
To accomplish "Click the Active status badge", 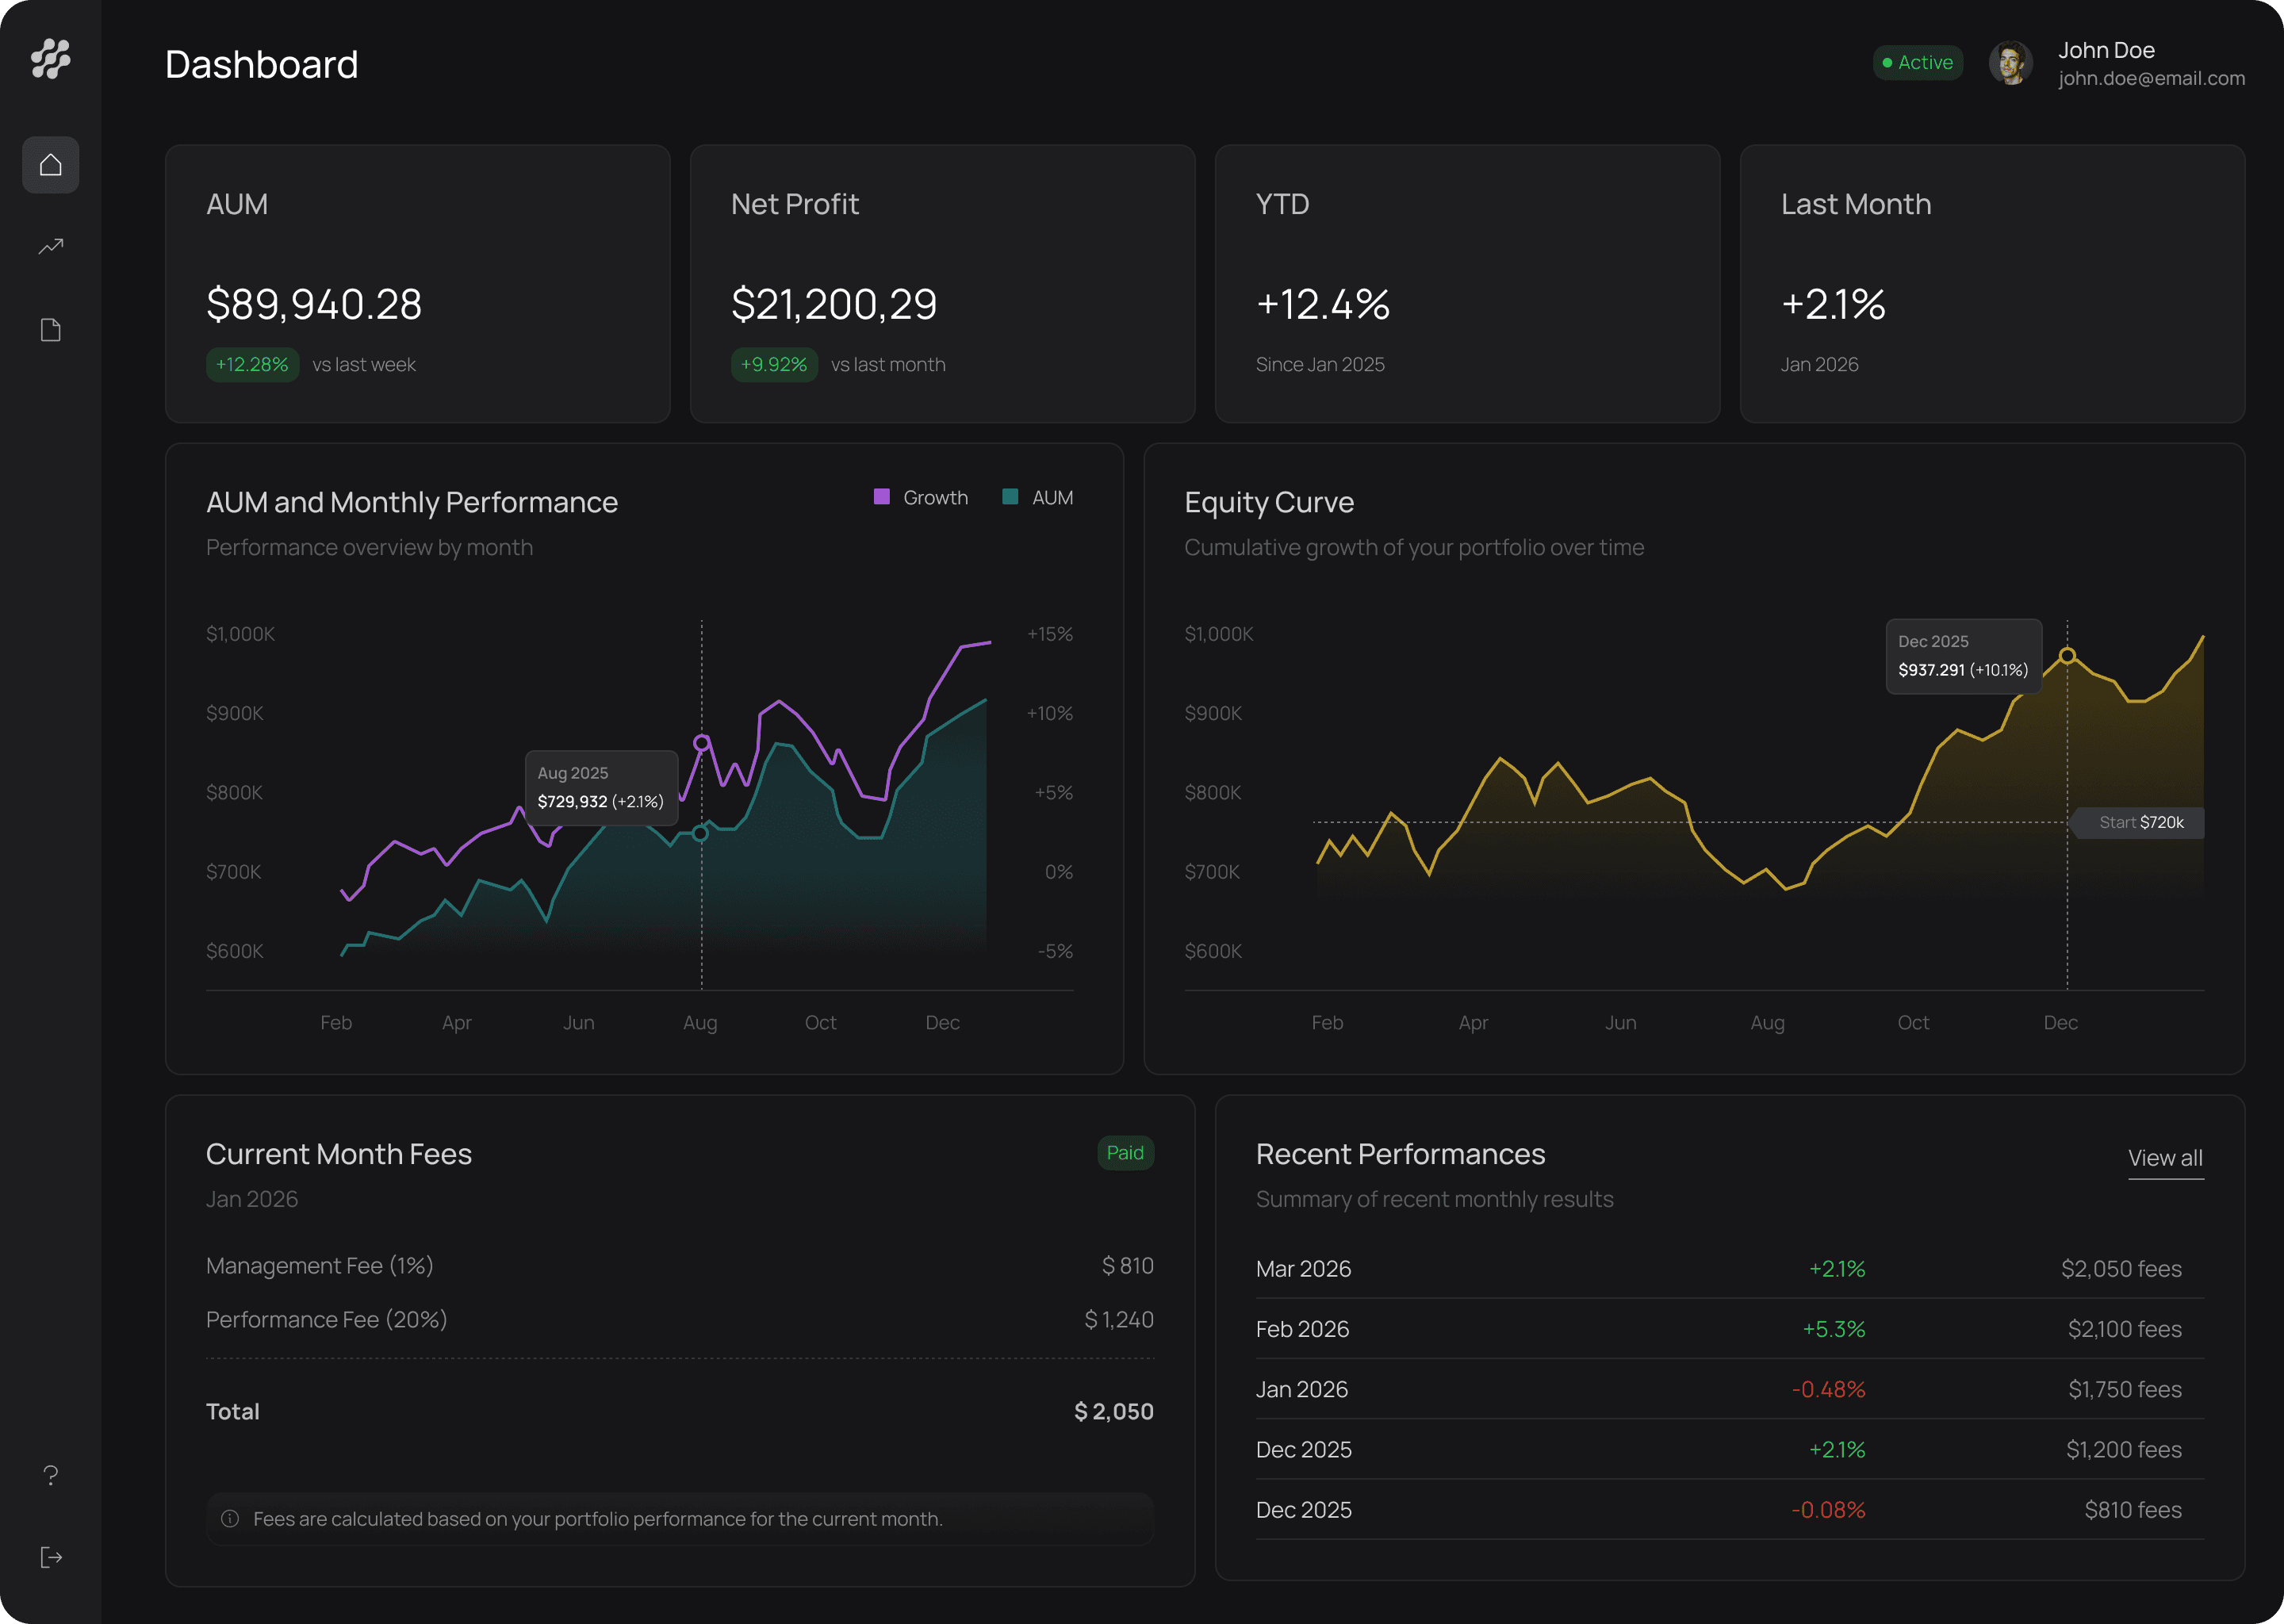I will (1917, 63).
